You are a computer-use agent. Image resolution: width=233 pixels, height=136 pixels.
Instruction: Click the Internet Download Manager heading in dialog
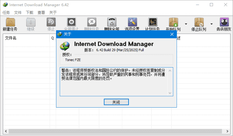[114, 44]
